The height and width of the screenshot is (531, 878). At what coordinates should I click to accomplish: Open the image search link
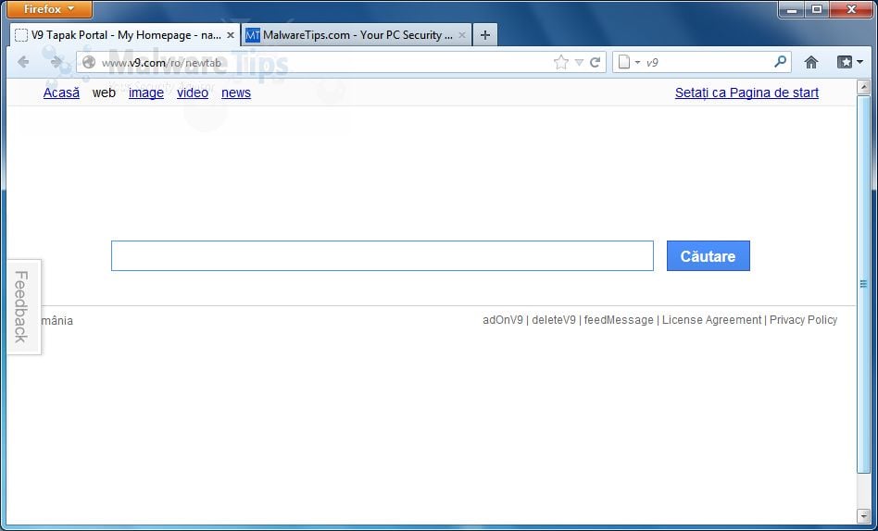(146, 93)
